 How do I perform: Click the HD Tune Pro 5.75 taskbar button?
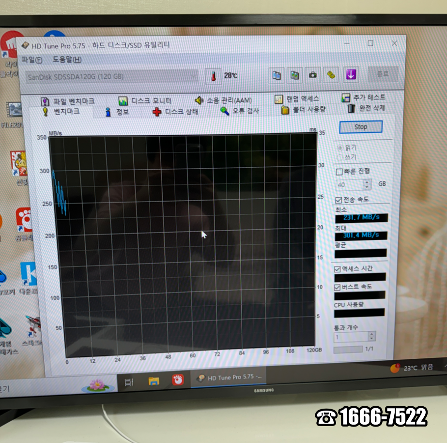pos(229,378)
